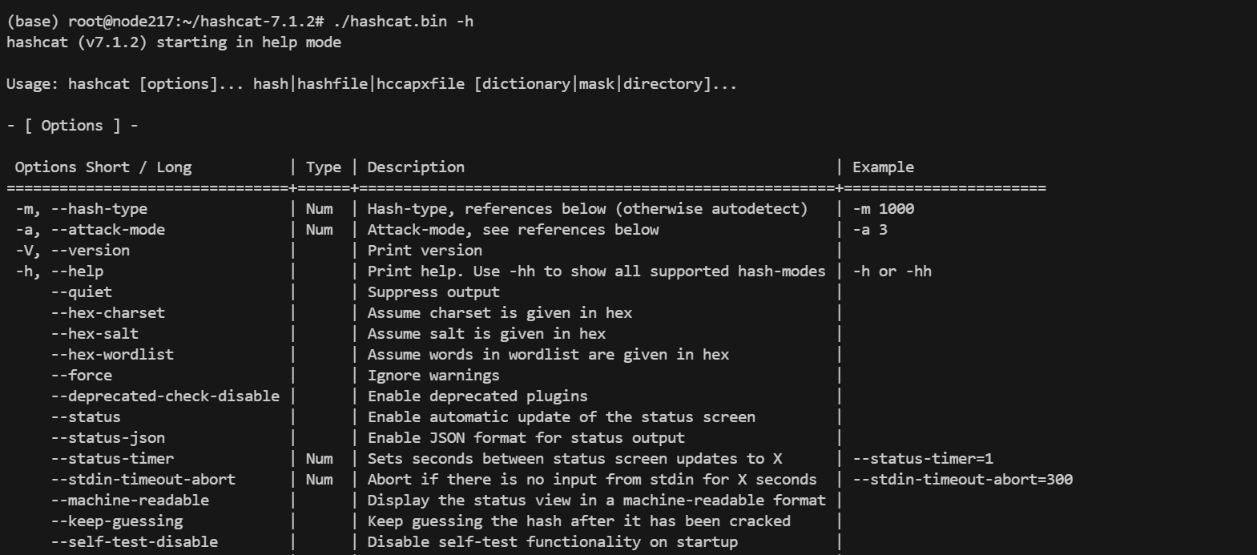This screenshot has height=555, width=1257.
Task: Click the --force option text
Action: coord(82,376)
